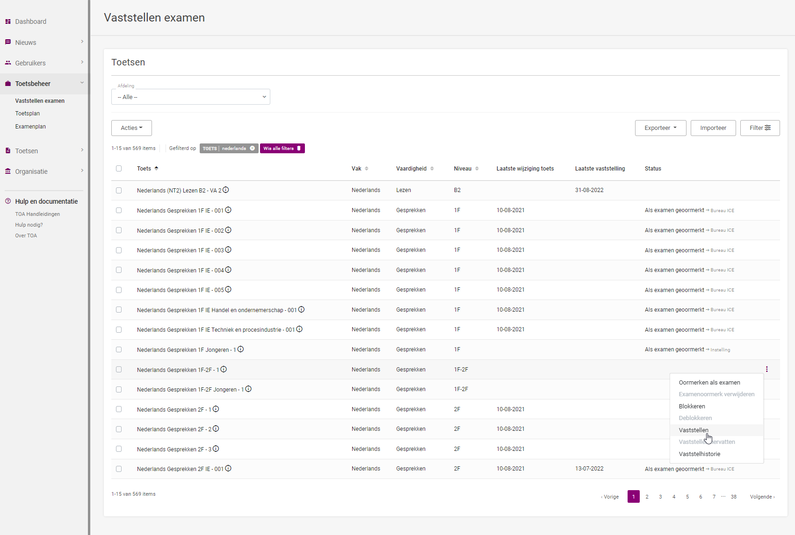The width and height of the screenshot is (795, 535).
Task: Click the Importeer button
Action: coord(713,128)
